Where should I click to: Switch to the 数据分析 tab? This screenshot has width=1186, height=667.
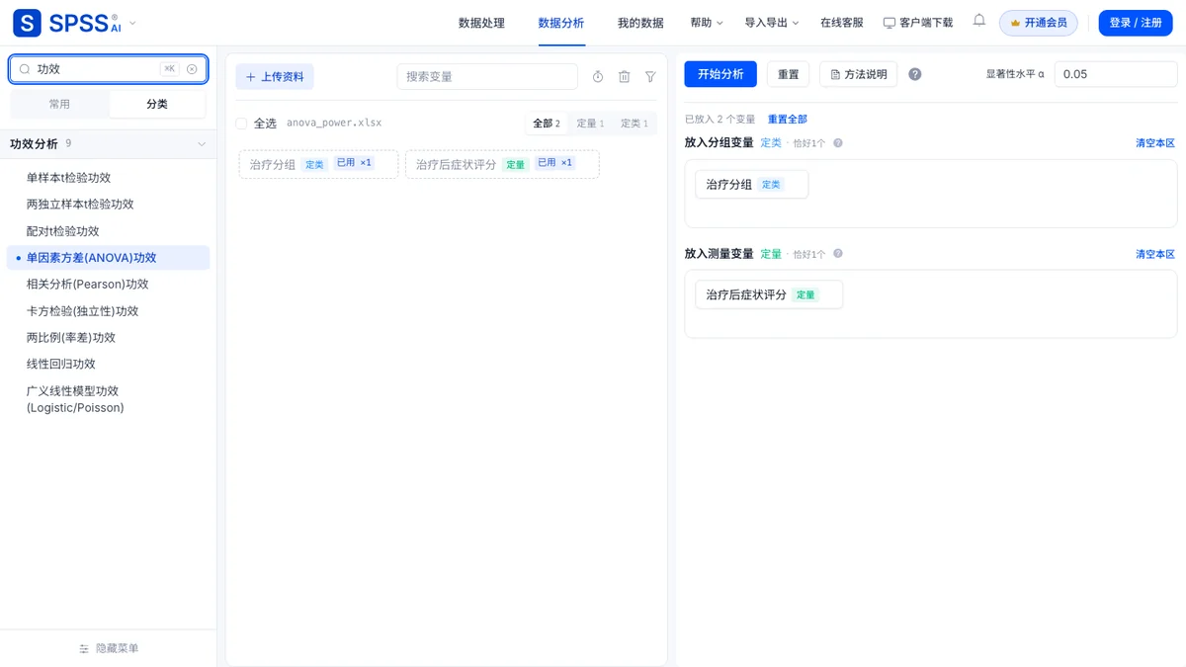click(561, 23)
